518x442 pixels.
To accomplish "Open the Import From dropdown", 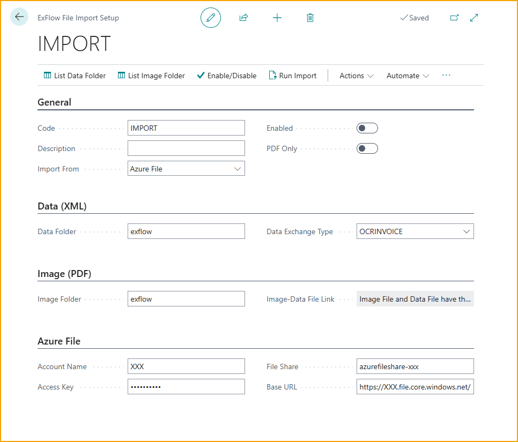I will pos(238,168).
